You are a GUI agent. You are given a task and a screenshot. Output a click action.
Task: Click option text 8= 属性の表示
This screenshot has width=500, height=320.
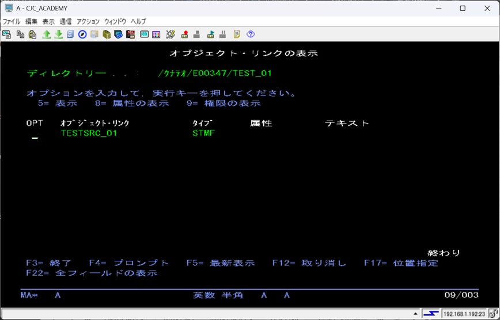tap(132, 103)
